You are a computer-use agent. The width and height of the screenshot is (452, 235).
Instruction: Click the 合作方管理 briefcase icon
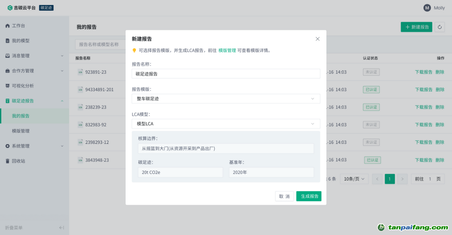tap(8, 71)
